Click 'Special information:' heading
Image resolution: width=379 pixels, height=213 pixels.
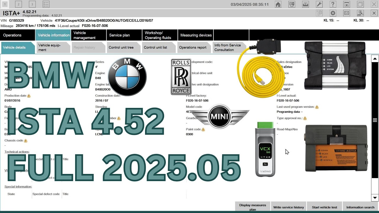[x=18, y=187]
